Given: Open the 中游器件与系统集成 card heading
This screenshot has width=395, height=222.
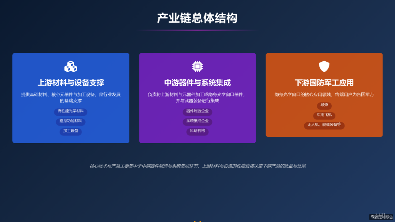Looking at the screenshot, I should tap(197, 83).
